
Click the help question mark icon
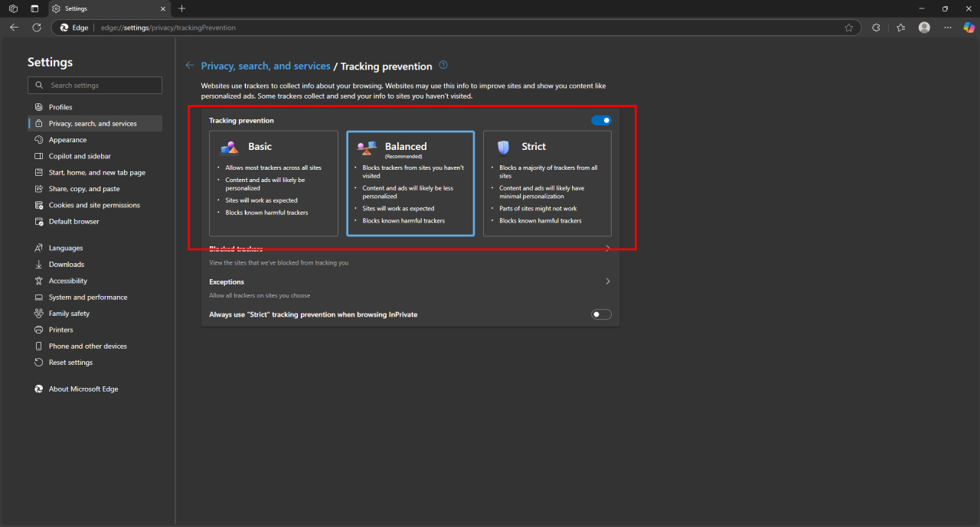(x=443, y=66)
